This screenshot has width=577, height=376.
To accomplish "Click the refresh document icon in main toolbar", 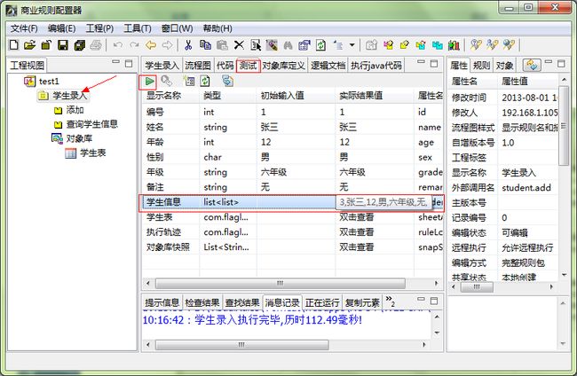I will [320, 45].
